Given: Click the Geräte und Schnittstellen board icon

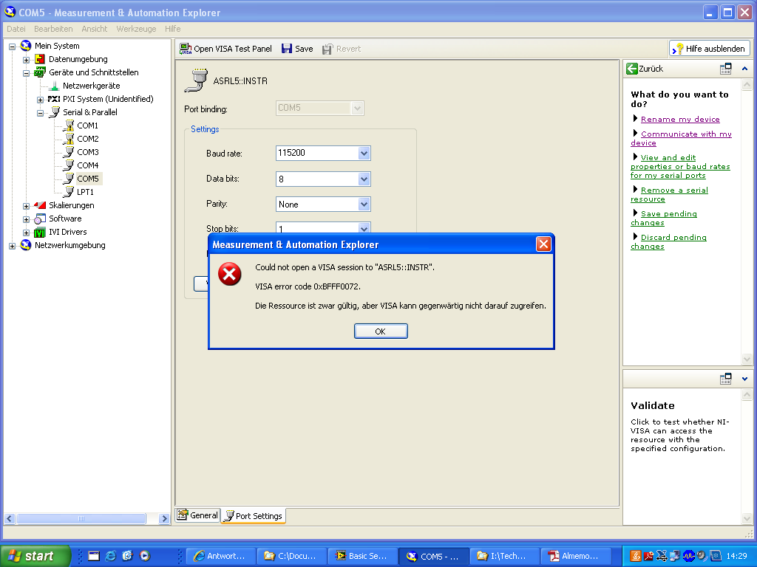Looking at the screenshot, I should point(40,72).
